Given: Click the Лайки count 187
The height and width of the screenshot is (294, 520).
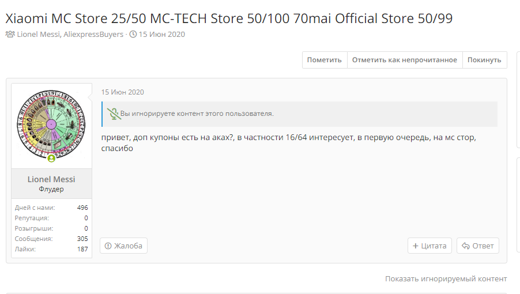Looking at the screenshot, I should tap(82, 249).
